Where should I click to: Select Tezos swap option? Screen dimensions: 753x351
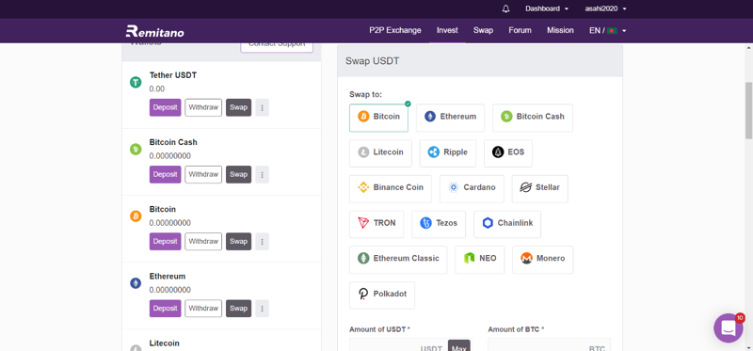tap(439, 224)
